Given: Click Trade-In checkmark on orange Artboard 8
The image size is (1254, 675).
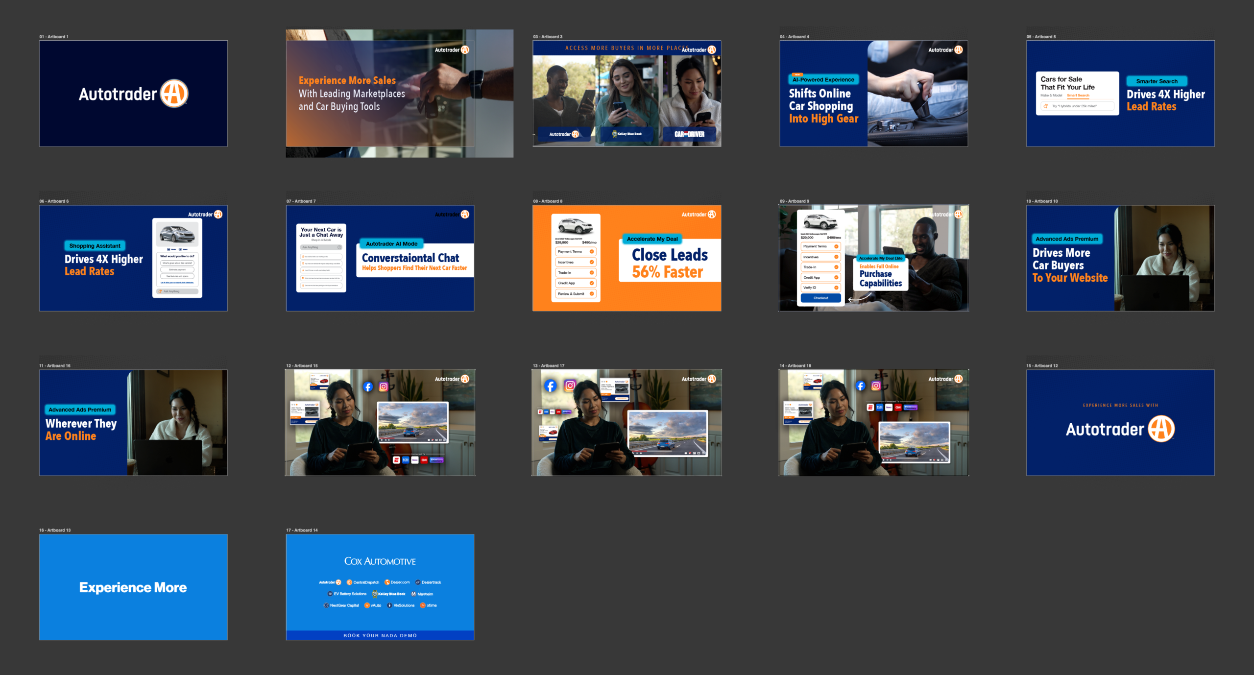Looking at the screenshot, I should pyautogui.click(x=592, y=273).
